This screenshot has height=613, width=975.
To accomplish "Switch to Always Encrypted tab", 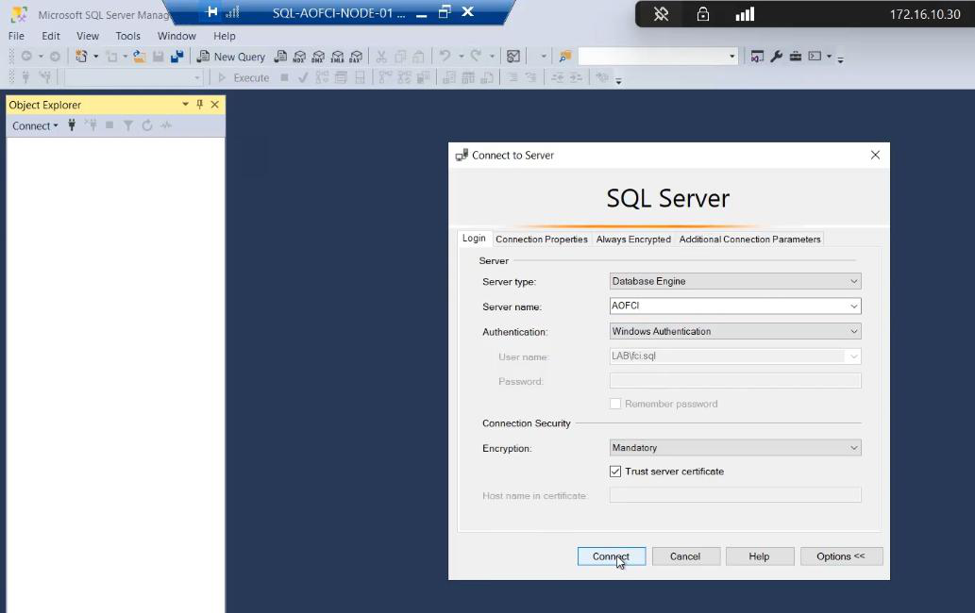I will tap(633, 240).
